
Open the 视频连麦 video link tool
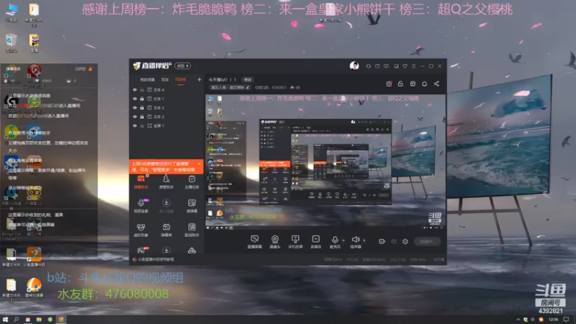click(140, 206)
